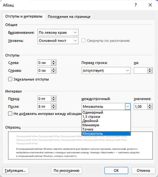Confirm with the OK button
Image resolution: width=158 pixels, height=177 pixels.
[116, 170]
